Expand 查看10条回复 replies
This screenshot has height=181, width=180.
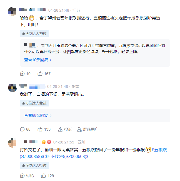(x=38, y=60)
